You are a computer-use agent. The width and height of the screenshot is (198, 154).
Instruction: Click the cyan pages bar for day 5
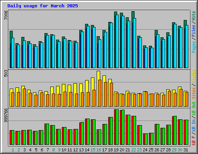36,57
